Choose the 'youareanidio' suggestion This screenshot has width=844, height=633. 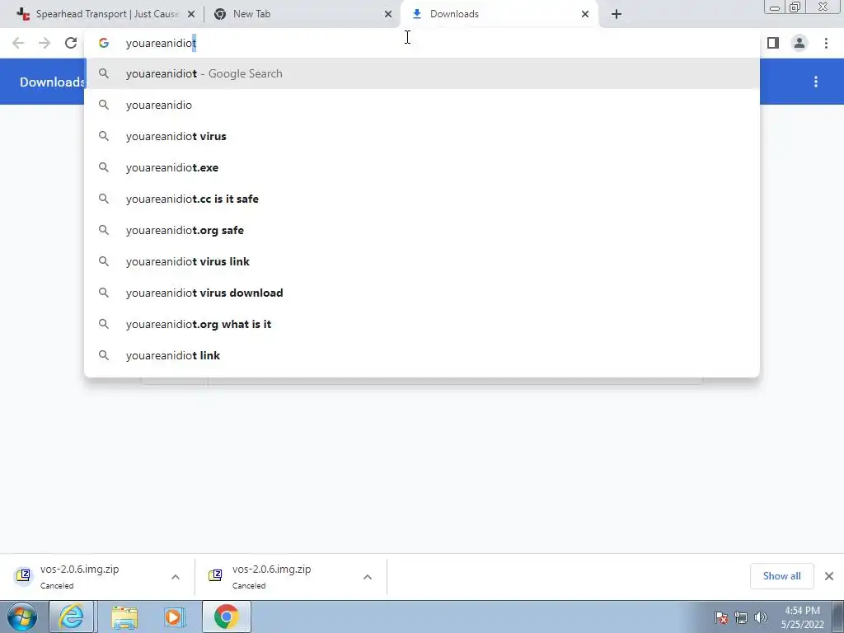click(x=422, y=105)
